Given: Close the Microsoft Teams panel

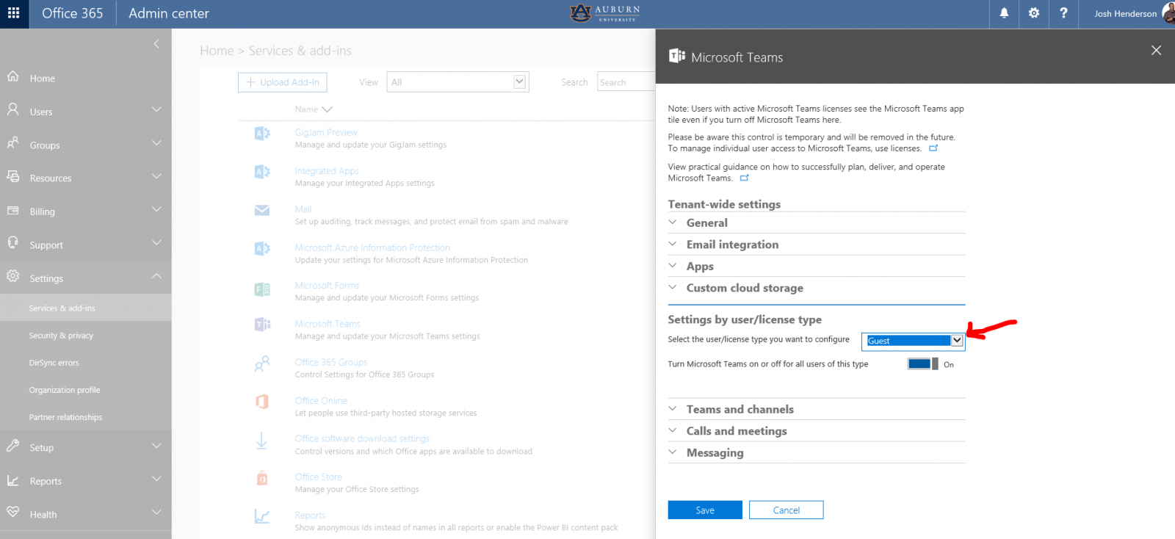Looking at the screenshot, I should 1156,50.
